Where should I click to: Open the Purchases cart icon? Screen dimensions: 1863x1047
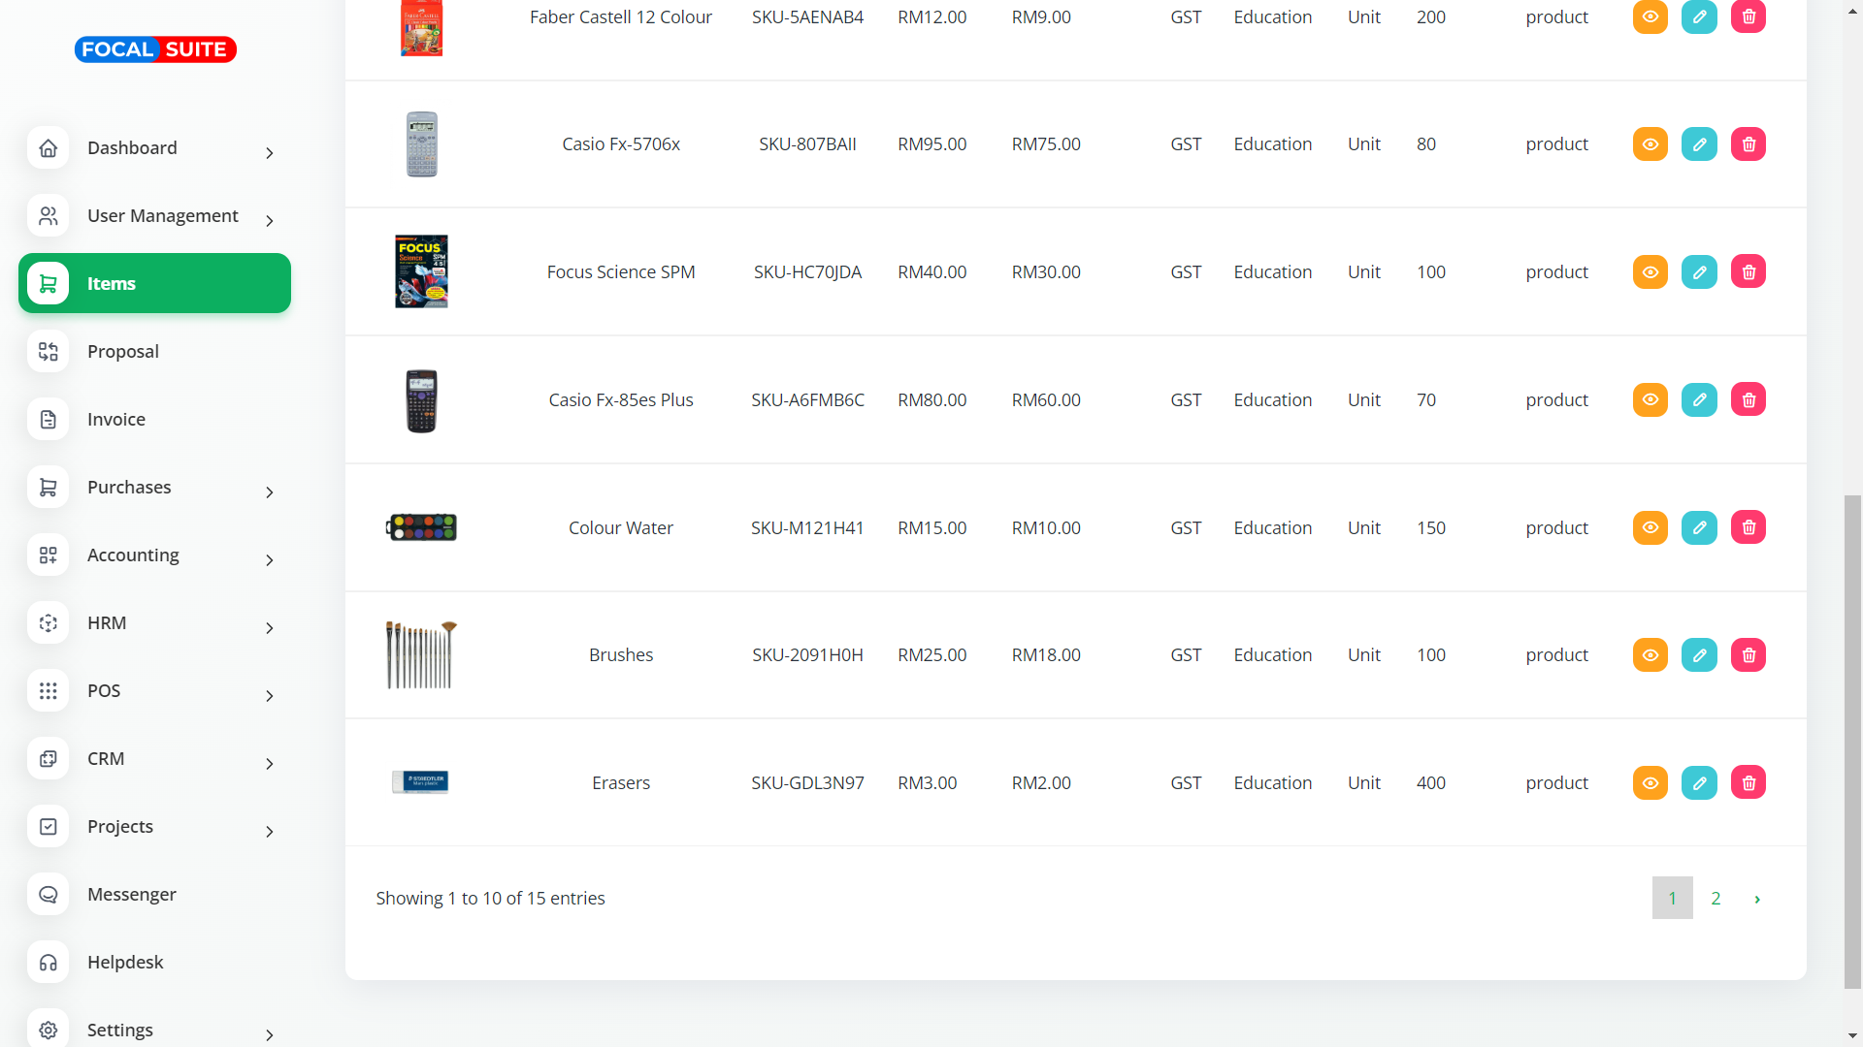pos(49,488)
